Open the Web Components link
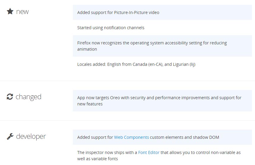Viewport: 255px width, 165px height. click(131, 137)
